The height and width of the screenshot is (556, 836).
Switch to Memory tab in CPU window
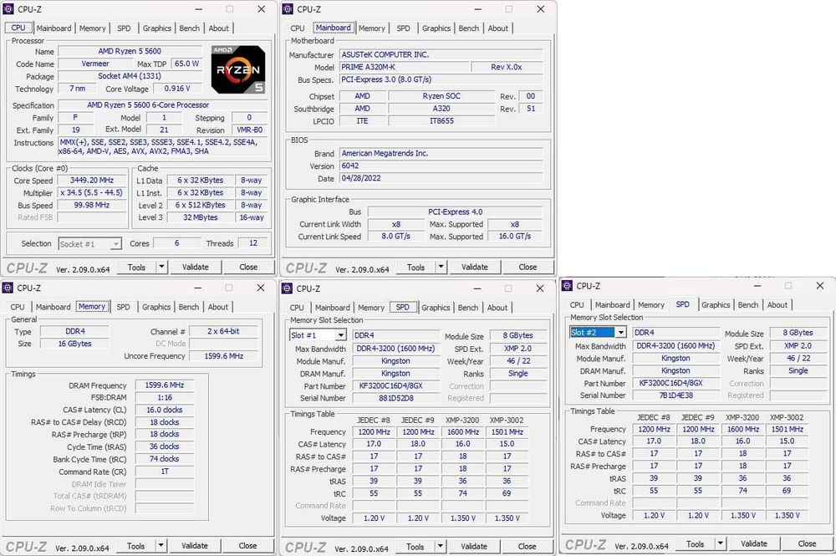[x=92, y=28]
